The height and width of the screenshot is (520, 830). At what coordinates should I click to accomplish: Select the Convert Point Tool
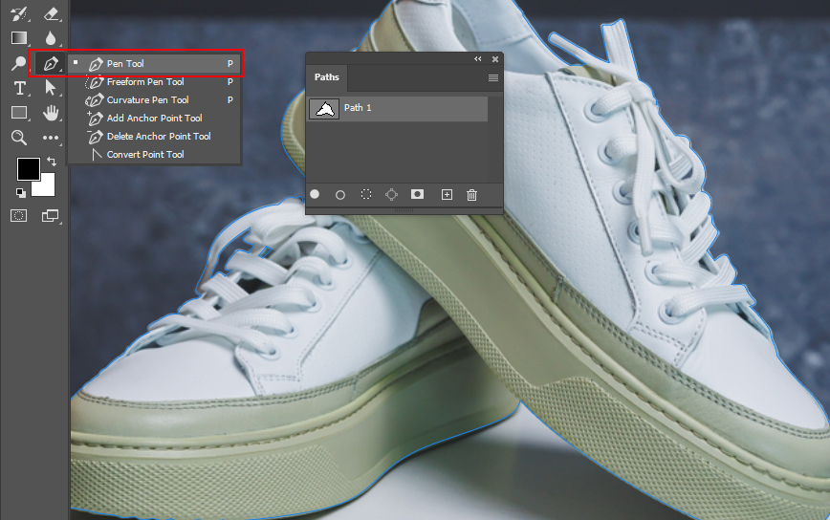point(144,155)
